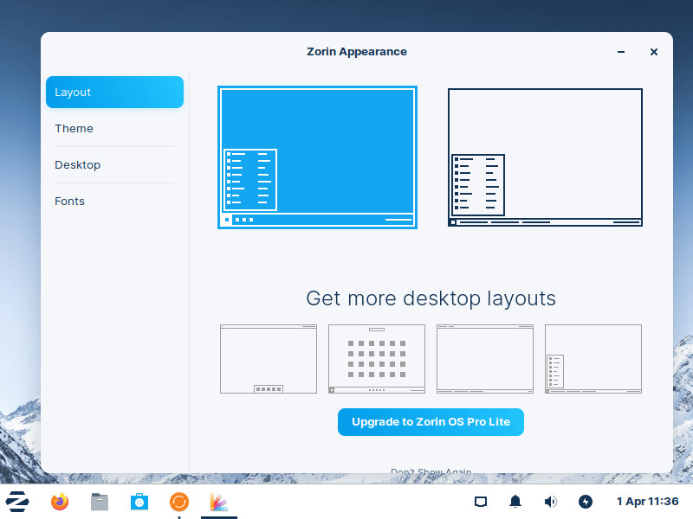
Task: Click the centered dock layout preview
Action: [269, 359]
